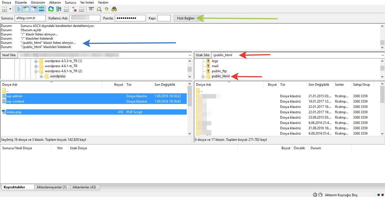Expand the wordpress-4.5.3-tr_TR (1) tree node
Screen dimensions: 385x197
[36, 61]
